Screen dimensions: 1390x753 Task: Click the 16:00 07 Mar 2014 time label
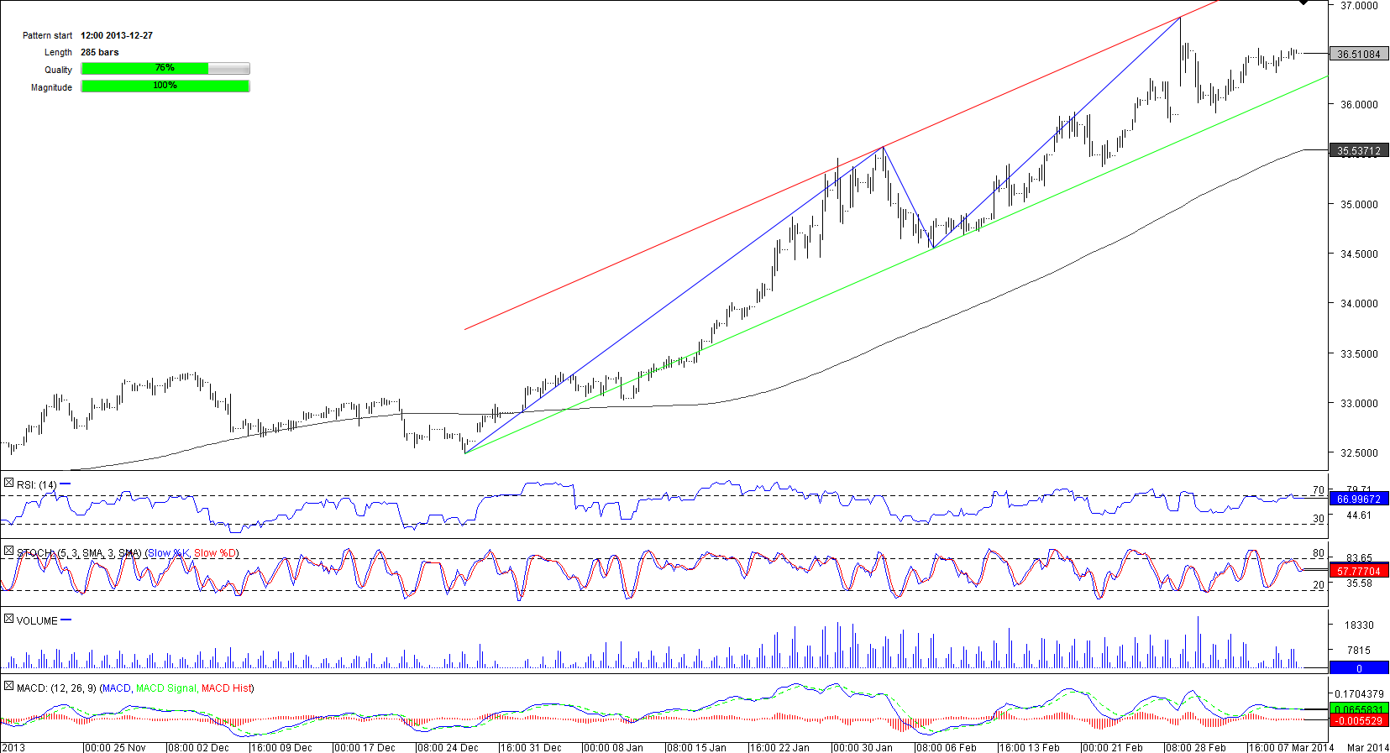point(1293,747)
